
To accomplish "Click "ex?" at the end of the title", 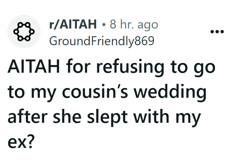I will coord(20,142).
